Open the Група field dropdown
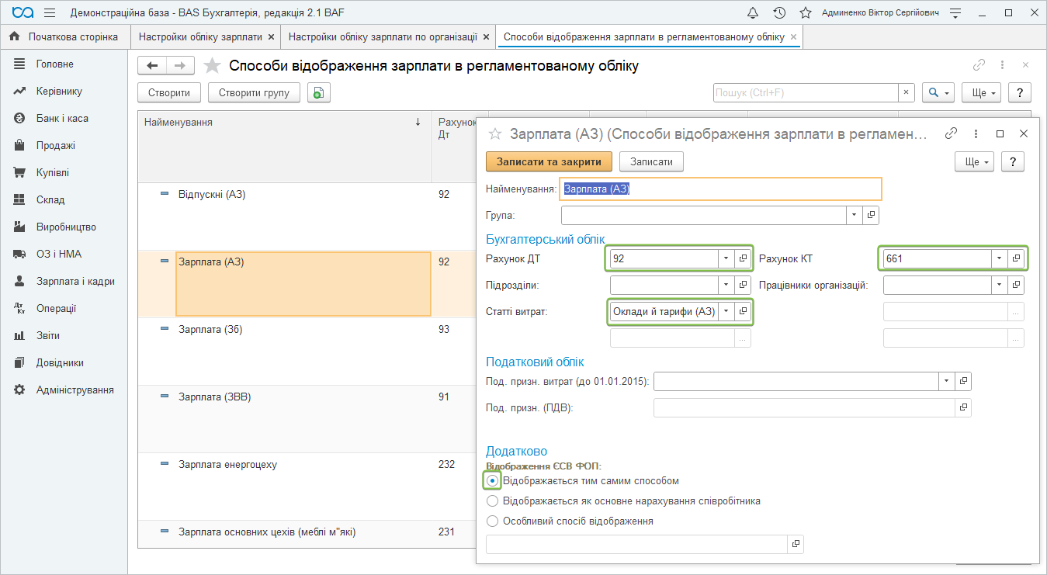Screen dimensions: 1047x575 [854, 215]
